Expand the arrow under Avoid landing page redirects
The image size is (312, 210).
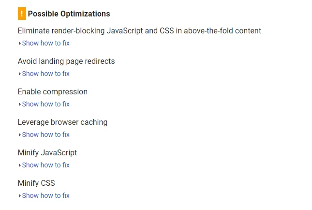pyautogui.click(x=19, y=74)
